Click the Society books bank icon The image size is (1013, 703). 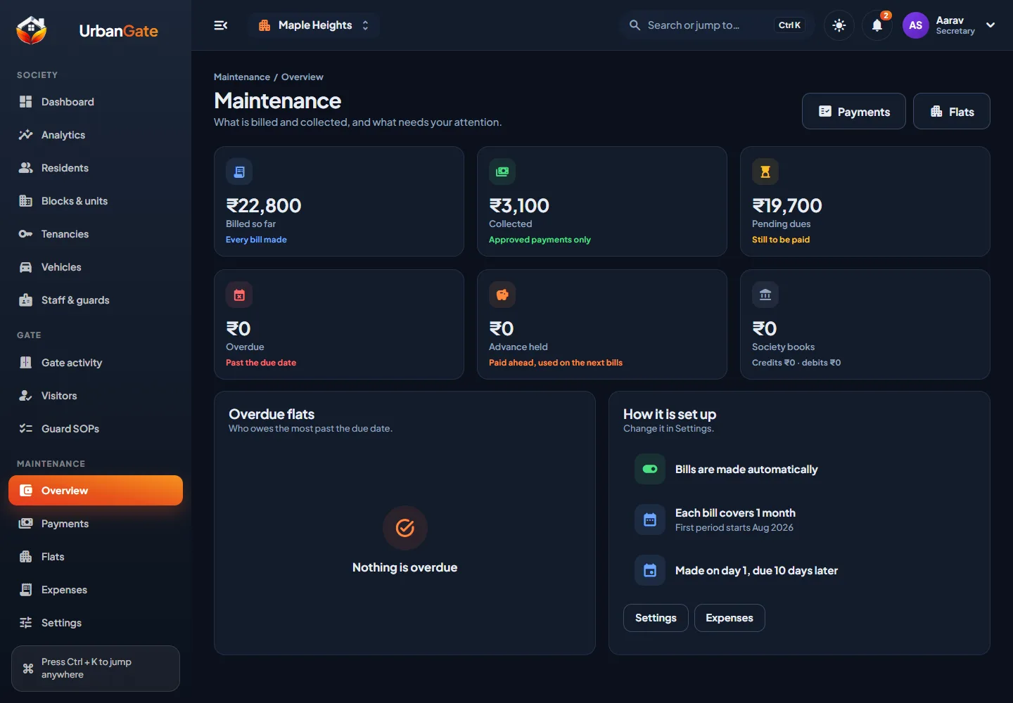(x=765, y=295)
